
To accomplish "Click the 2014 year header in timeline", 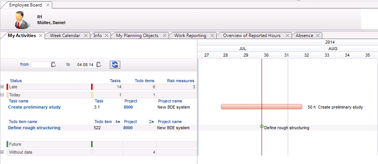I will [x=330, y=42].
